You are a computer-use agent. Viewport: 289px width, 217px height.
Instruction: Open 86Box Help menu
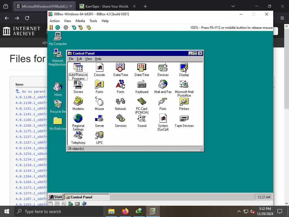[x=105, y=21]
